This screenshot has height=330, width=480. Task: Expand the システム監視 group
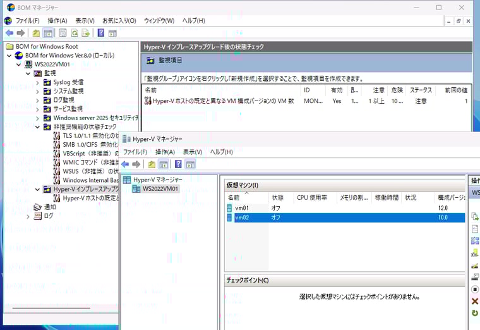click(37, 91)
